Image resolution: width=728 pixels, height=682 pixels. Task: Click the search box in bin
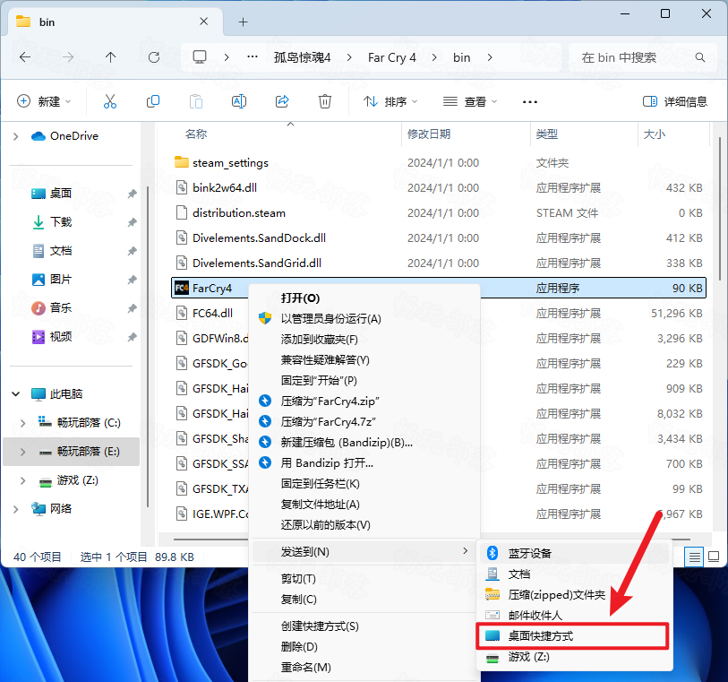coord(643,57)
